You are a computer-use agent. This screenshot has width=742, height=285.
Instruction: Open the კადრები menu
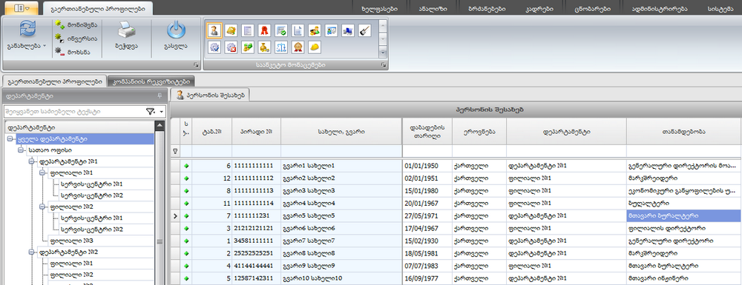point(539,10)
